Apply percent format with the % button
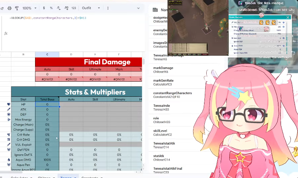This screenshot has height=178, width=298. coord(51,8)
